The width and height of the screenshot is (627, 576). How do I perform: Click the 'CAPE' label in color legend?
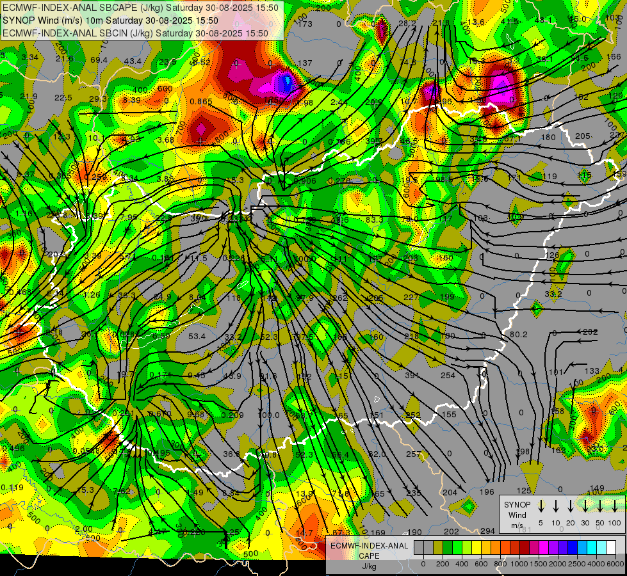(x=369, y=556)
